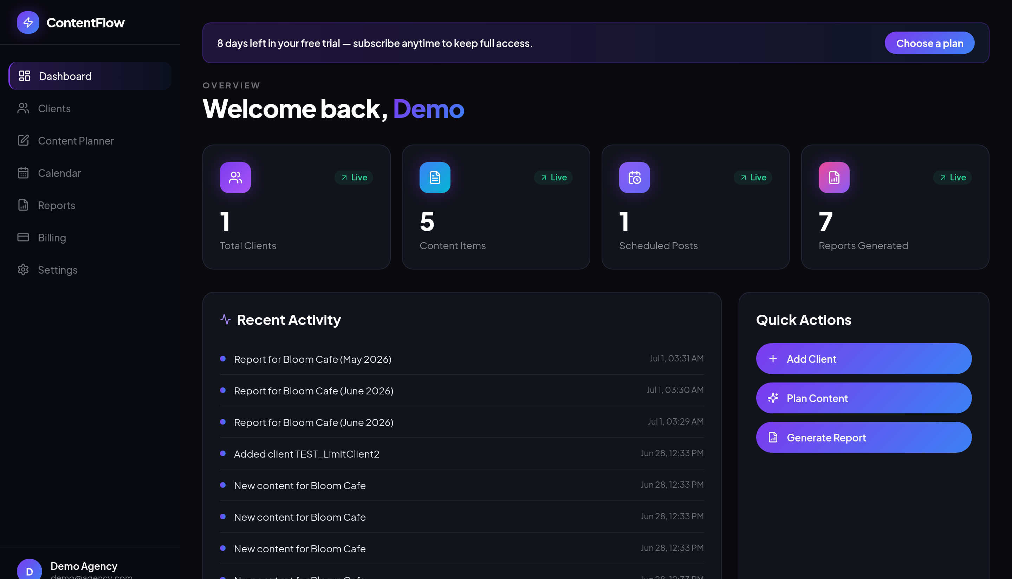Click the pink Reports Generated chart icon
This screenshot has height=579, width=1012.
coord(833,177)
